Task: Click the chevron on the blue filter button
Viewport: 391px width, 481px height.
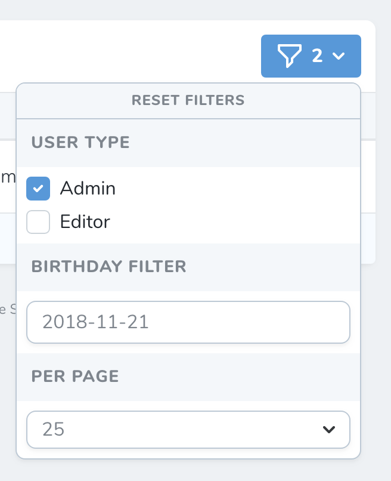Action: pyautogui.click(x=340, y=57)
